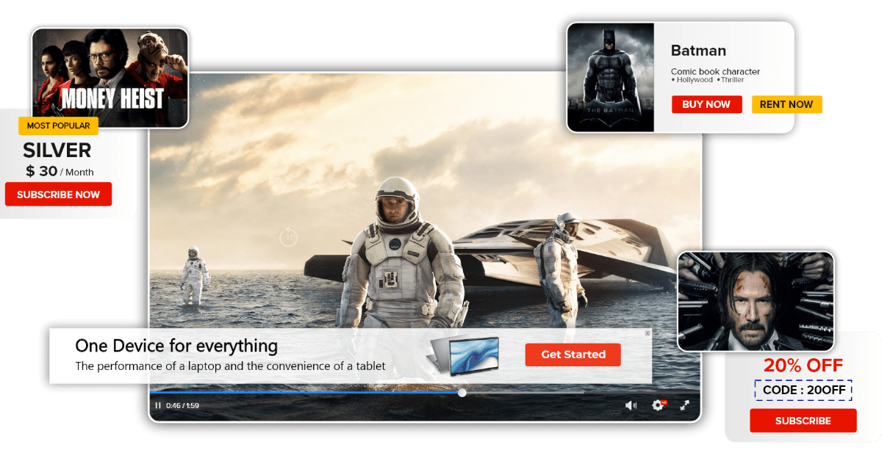Click the blue played portion of progress bar
This screenshot has width=882, height=461.
click(x=304, y=393)
